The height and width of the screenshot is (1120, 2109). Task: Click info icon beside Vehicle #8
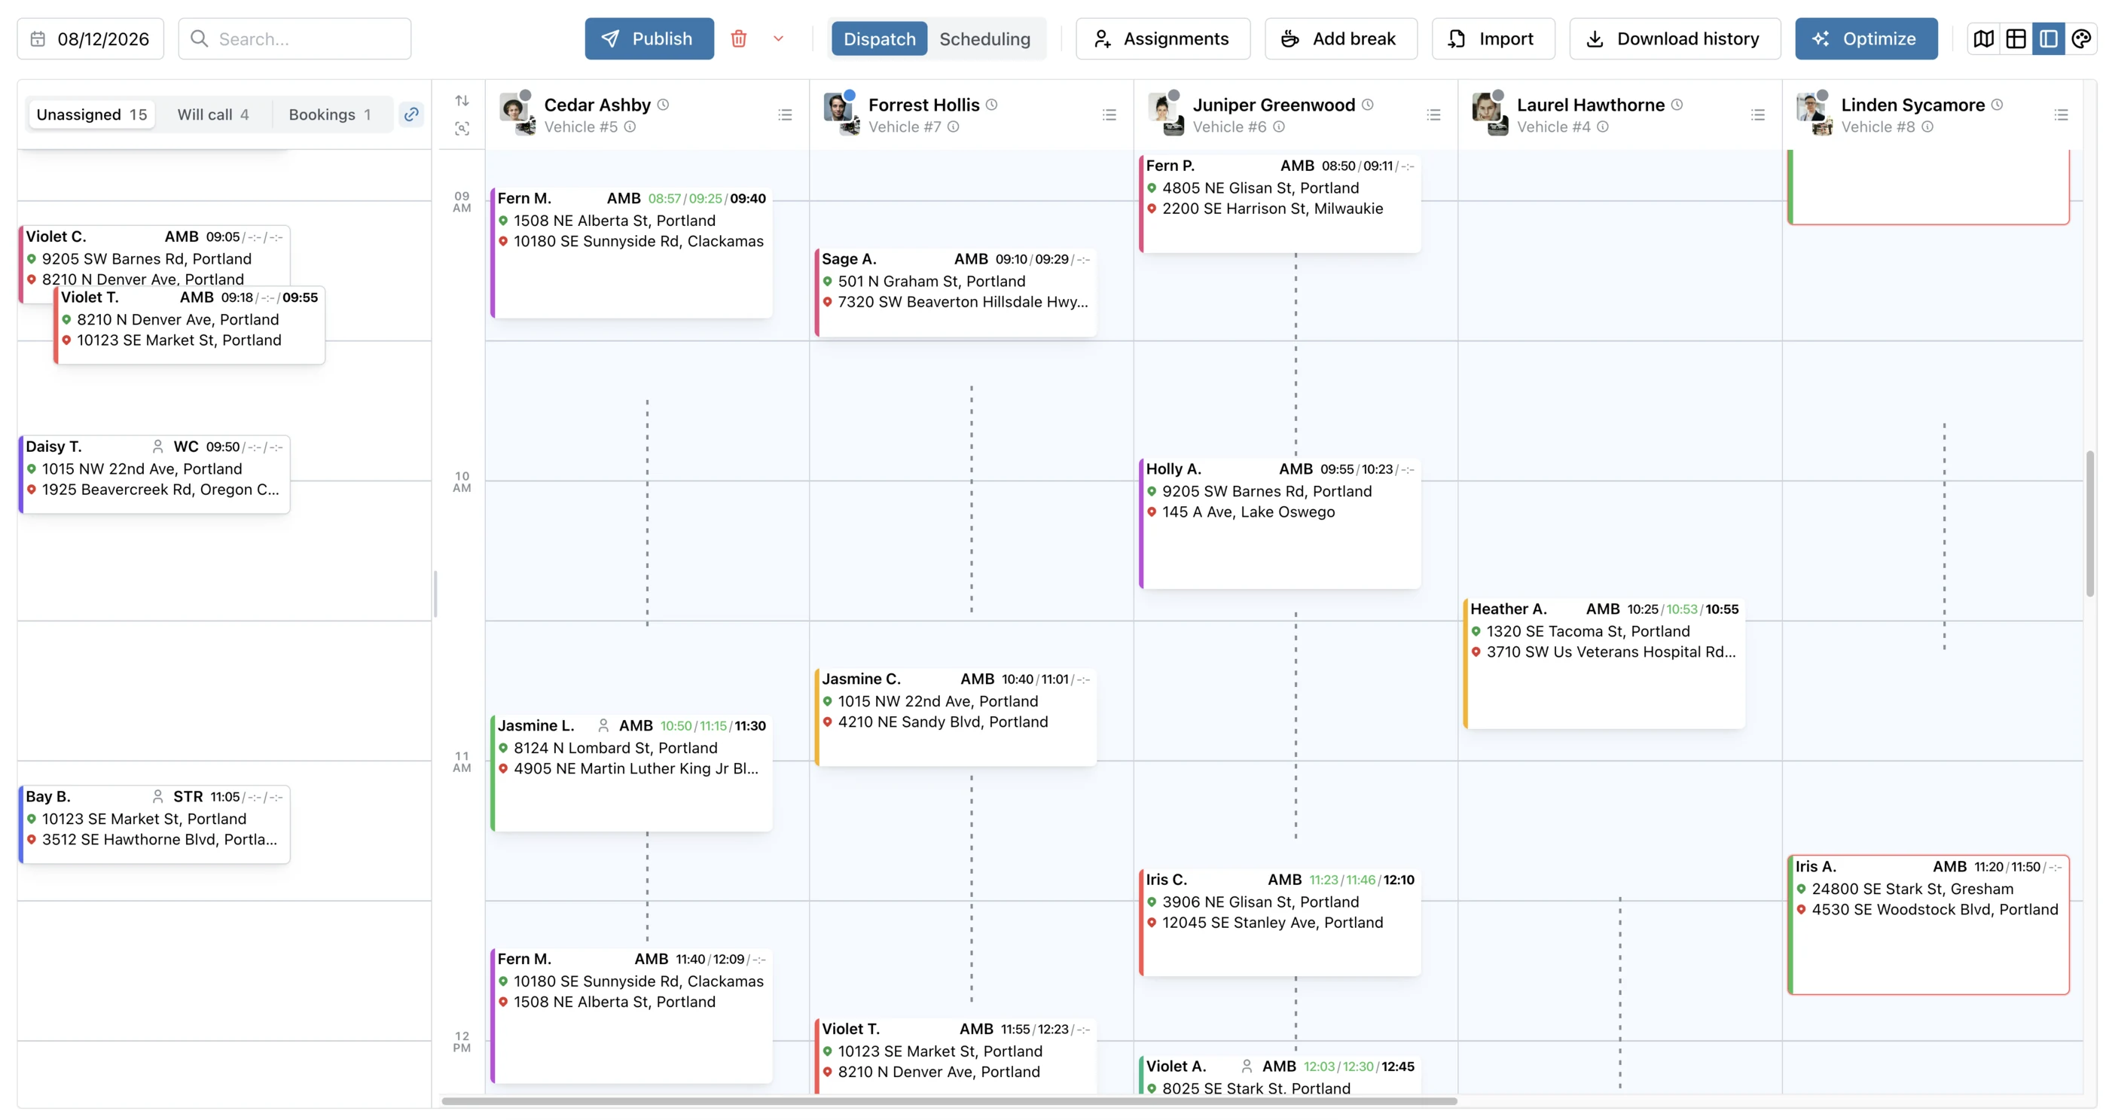1928,126
